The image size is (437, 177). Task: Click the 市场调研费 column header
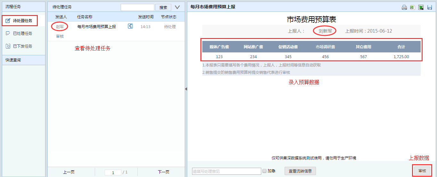pos(325,47)
